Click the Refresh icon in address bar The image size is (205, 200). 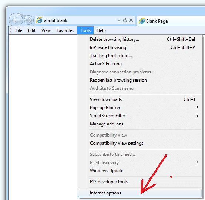coord(125,20)
